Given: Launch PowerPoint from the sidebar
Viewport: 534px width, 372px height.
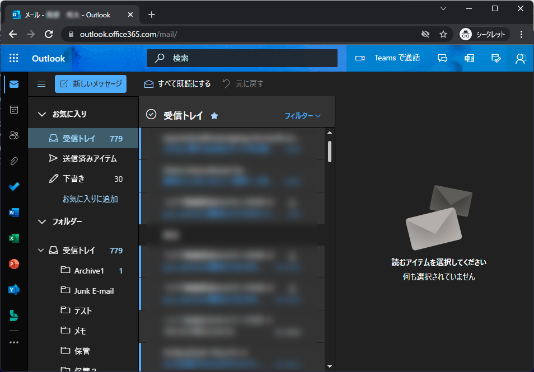Looking at the screenshot, I should (x=14, y=263).
